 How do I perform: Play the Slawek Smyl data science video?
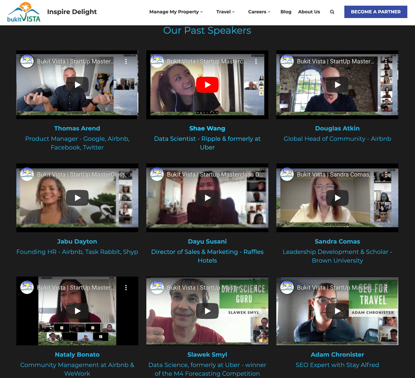pos(207,311)
